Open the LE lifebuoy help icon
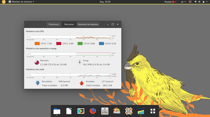 tap(129, 111)
